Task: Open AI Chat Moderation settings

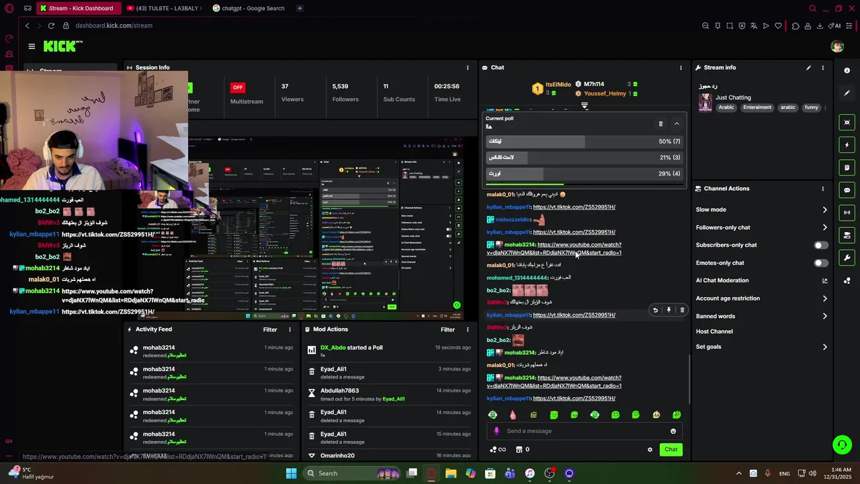Action: coord(761,280)
